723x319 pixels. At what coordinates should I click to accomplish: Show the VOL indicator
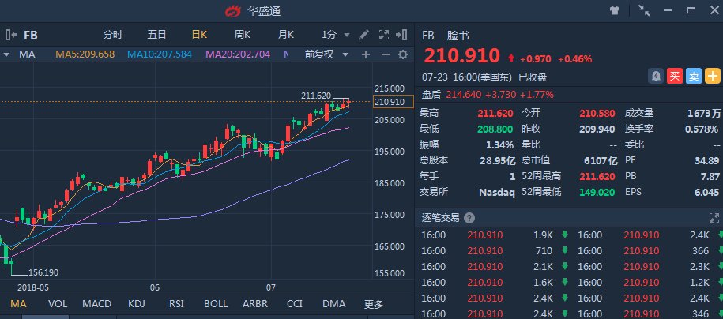[58, 304]
